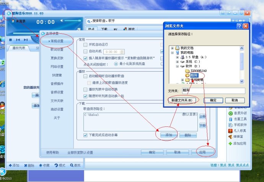This screenshot has height=182, width=264.
Task: Switch to the 播放列表 tab
Action: point(19,48)
